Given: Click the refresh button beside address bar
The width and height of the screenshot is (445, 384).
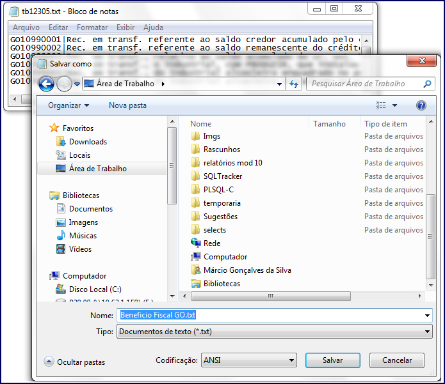Looking at the screenshot, I should (x=294, y=84).
